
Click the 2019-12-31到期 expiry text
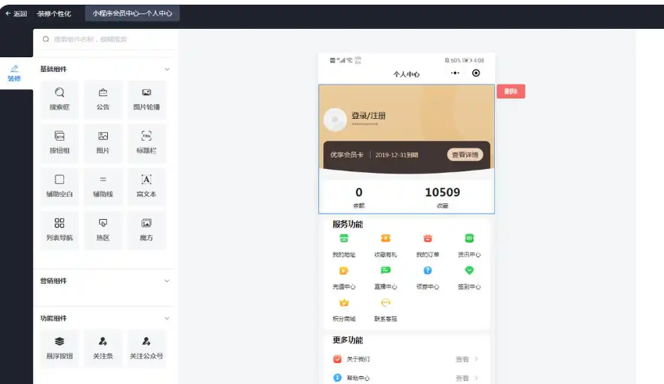(x=397, y=155)
